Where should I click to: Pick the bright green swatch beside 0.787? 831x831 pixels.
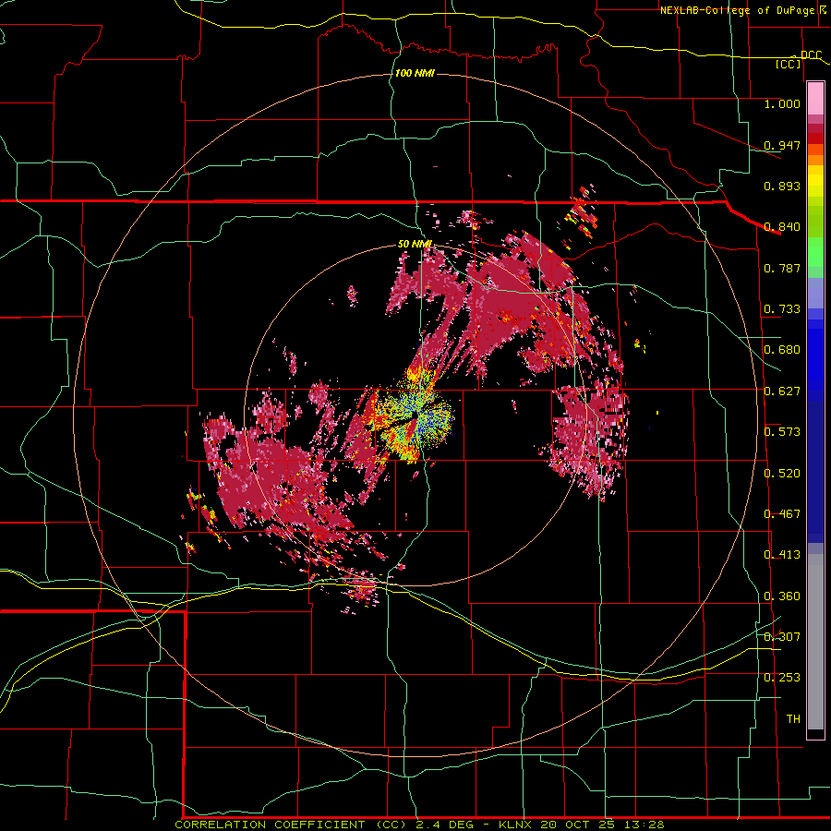click(815, 253)
